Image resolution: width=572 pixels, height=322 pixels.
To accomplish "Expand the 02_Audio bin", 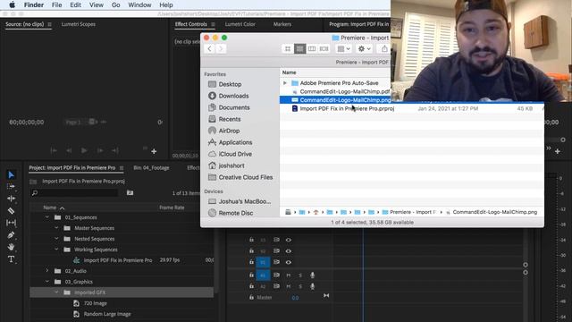I will point(47,271).
